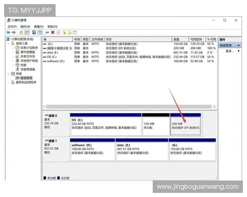The height and width of the screenshot is (197, 247).
Task: Select the 200 MB EFI partition block
Action: (185, 124)
